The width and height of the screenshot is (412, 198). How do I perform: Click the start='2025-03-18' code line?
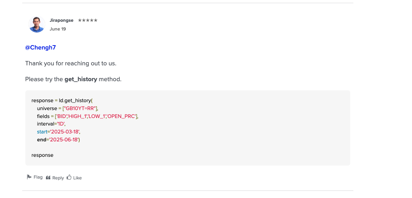59,131
